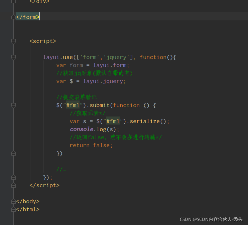Click "layui.use" at the start of the line
The height and width of the screenshot is (225, 248).
coord(58,57)
